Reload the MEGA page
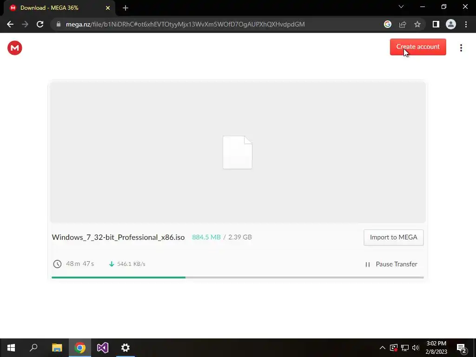The width and height of the screenshot is (476, 357). coord(40,24)
